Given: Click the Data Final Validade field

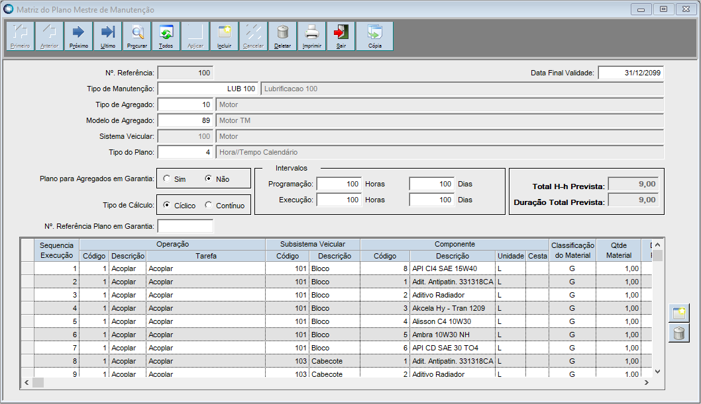Looking at the screenshot, I should click(630, 73).
